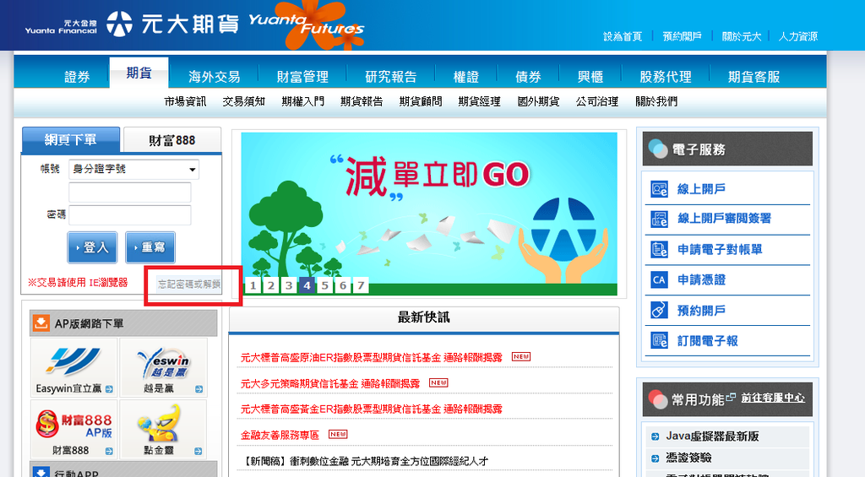The height and width of the screenshot is (477, 865).
Task: Click the 登入 login button
Action: tap(92, 247)
